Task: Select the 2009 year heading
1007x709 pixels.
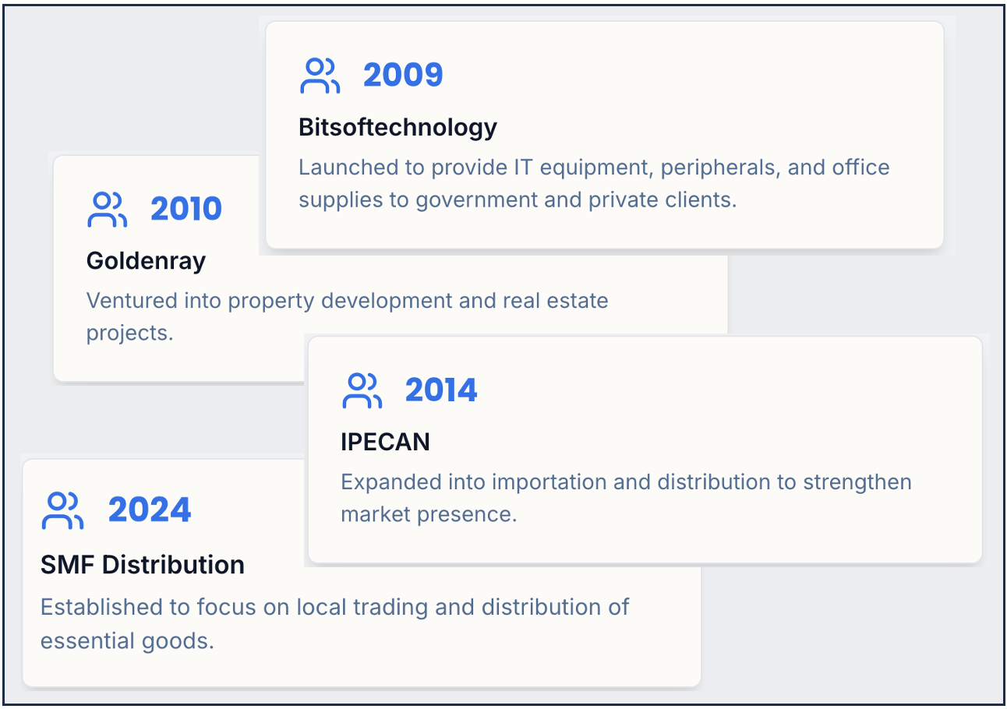Action: 403,75
